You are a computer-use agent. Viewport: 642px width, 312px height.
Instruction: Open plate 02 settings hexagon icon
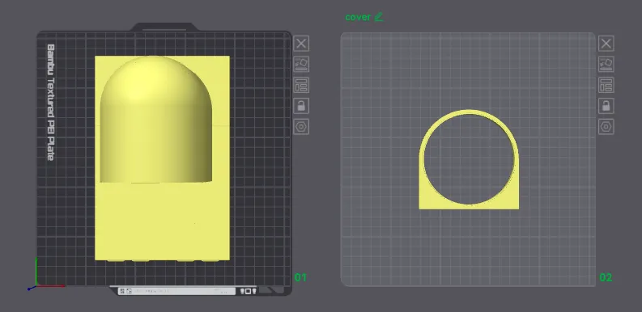[x=606, y=127]
